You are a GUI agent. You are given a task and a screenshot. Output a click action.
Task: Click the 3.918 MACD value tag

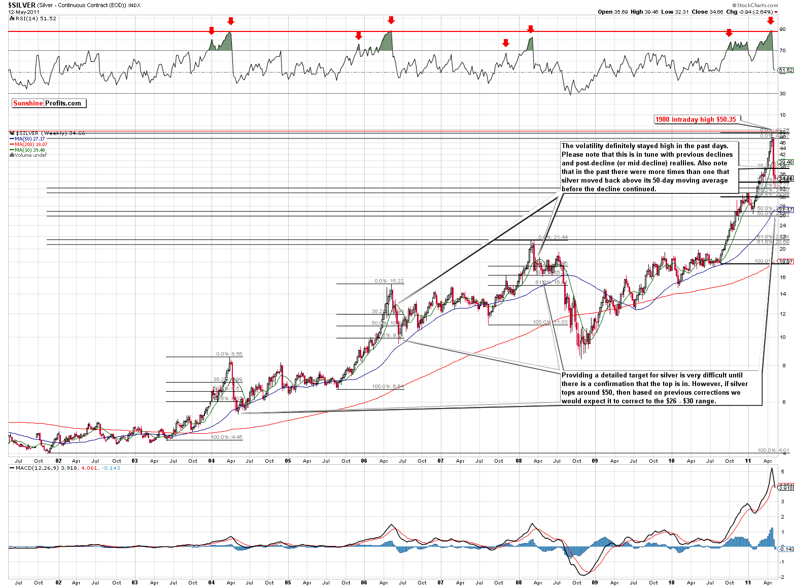click(x=785, y=488)
